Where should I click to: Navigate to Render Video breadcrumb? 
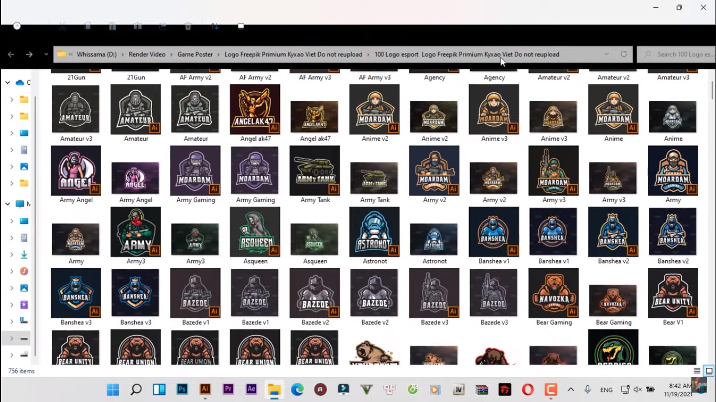pyautogui.click(x=147, y=54)
